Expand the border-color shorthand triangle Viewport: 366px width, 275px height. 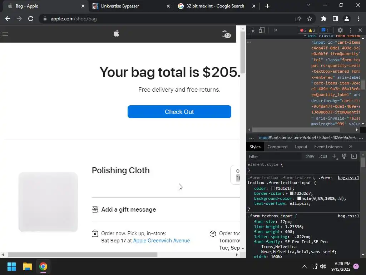point(287,193)
